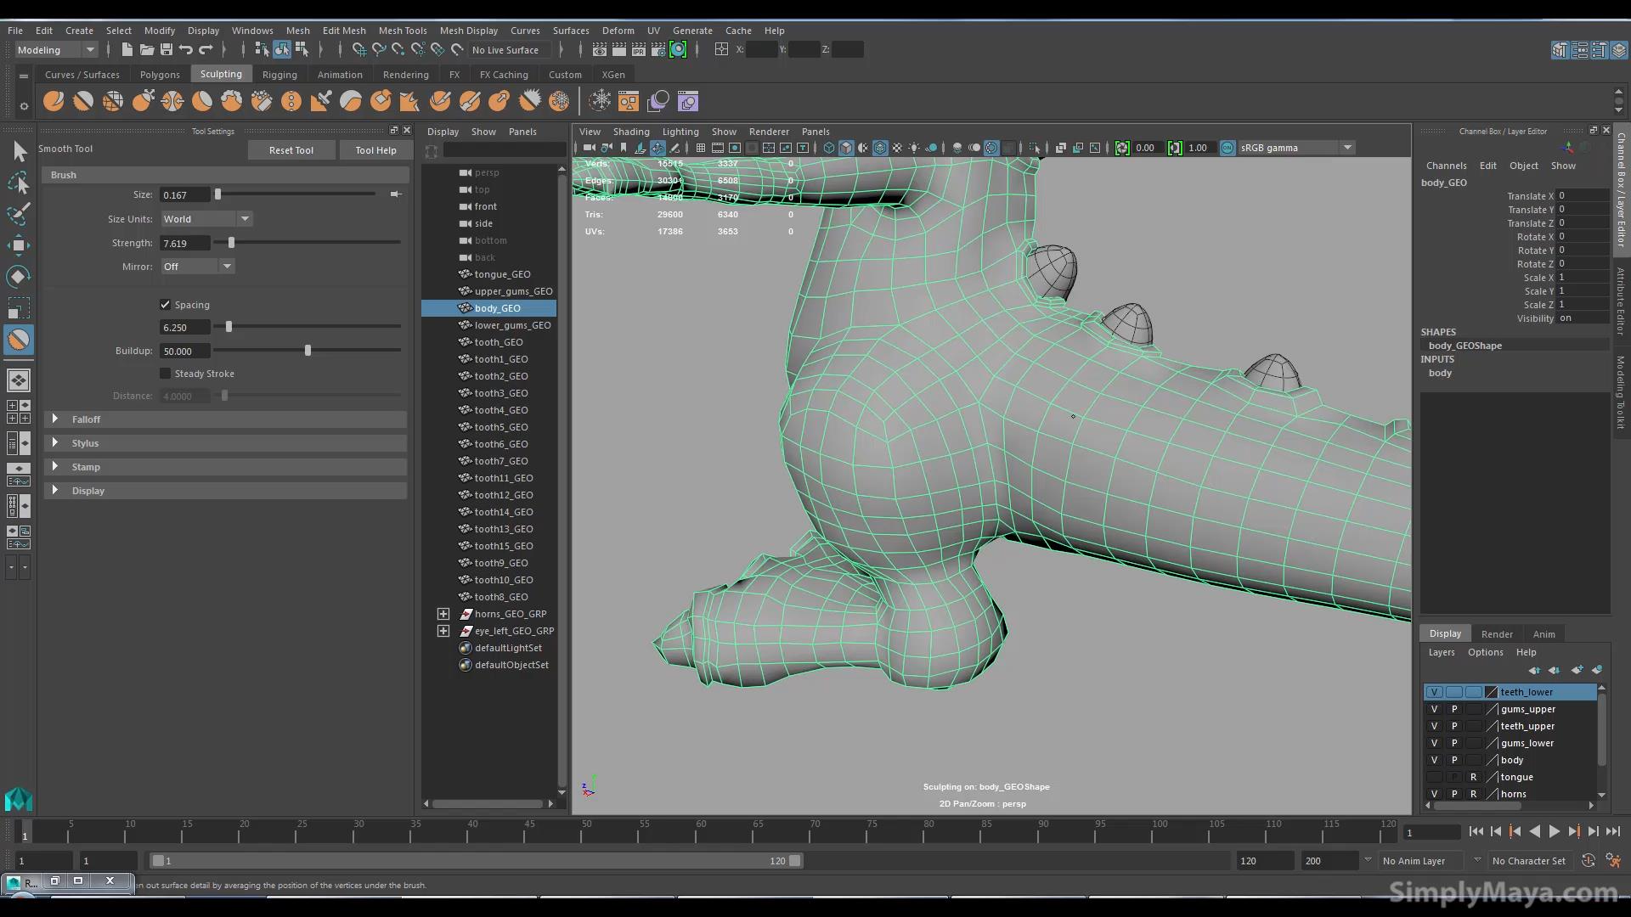Select tongue_GEO in the outliner
The image size is (1631, 917).
point(501,274)
